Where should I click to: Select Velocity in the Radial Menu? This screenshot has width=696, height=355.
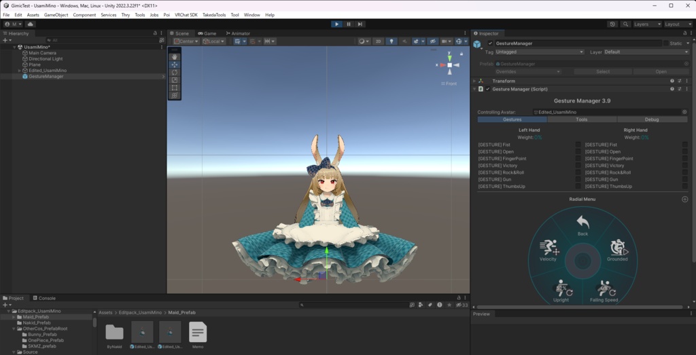pos(549,250)
